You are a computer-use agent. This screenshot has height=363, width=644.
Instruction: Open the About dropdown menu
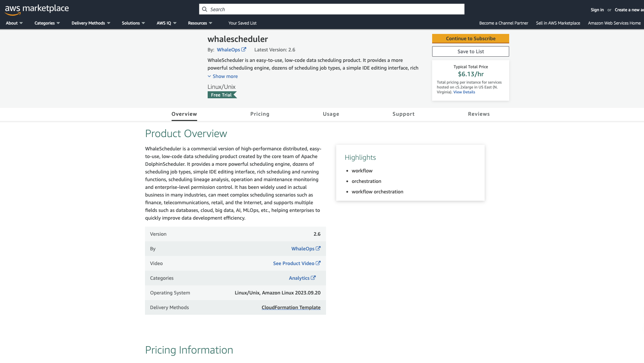14,23
